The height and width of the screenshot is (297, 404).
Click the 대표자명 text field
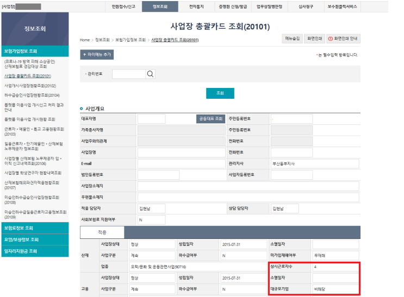151,118
